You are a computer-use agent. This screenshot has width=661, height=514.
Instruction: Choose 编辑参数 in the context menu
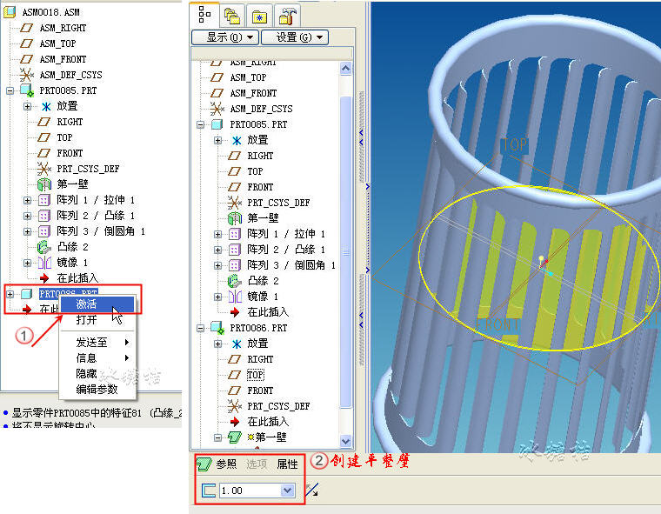point(97,389)
